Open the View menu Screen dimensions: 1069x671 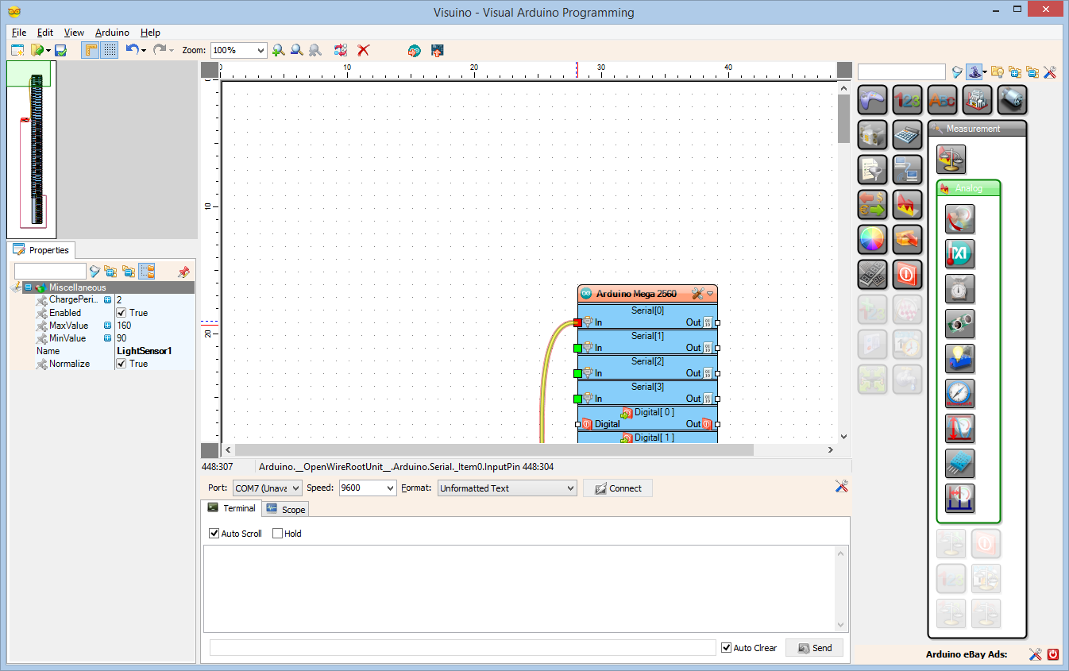[74, 33]
